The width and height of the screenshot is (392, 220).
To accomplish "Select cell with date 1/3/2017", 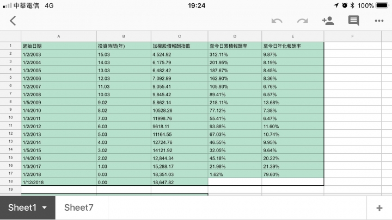I will coord(59,166).
